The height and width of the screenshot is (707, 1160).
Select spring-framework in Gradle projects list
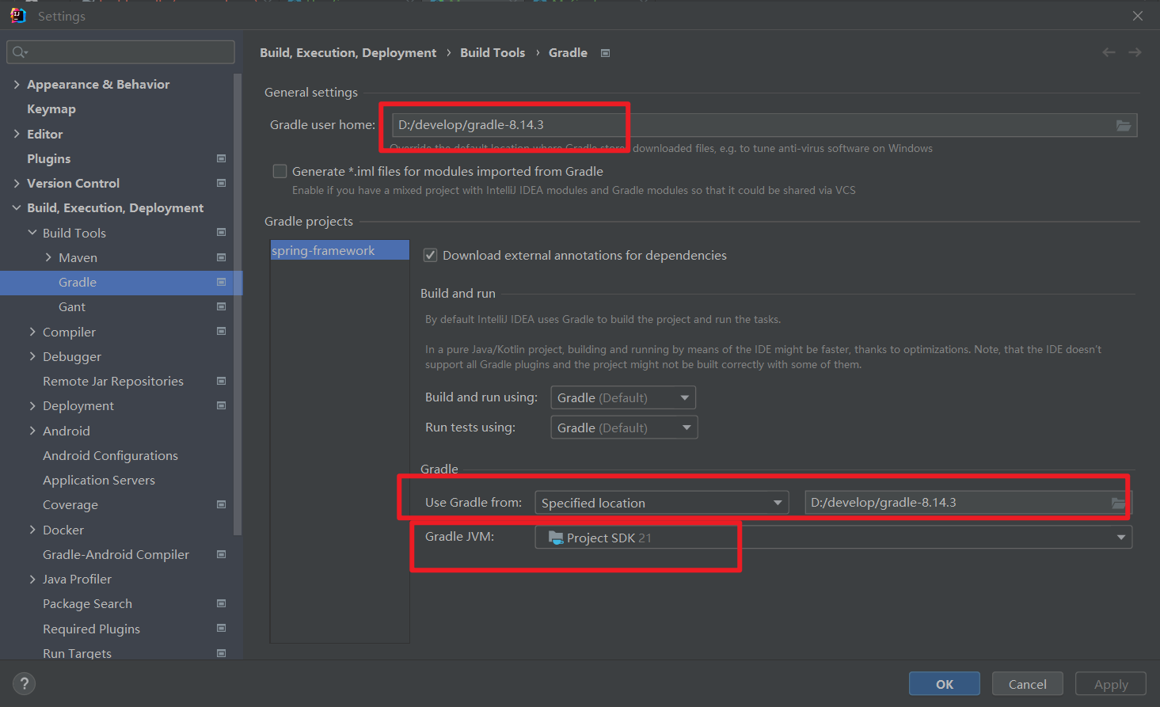[x=324, y=250]
